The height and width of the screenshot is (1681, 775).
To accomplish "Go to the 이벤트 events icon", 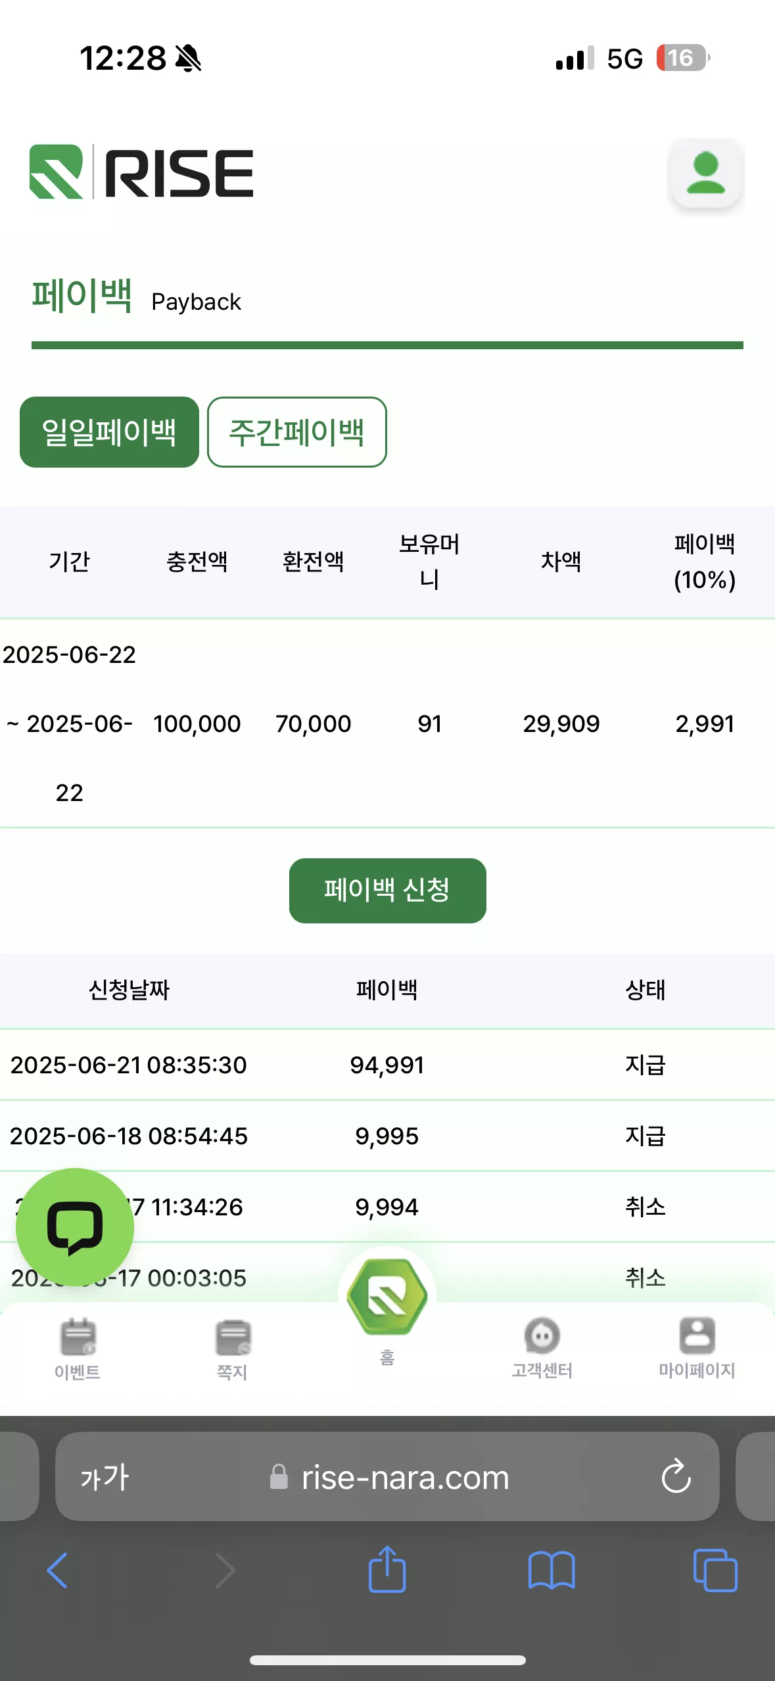I will 78,1349.
